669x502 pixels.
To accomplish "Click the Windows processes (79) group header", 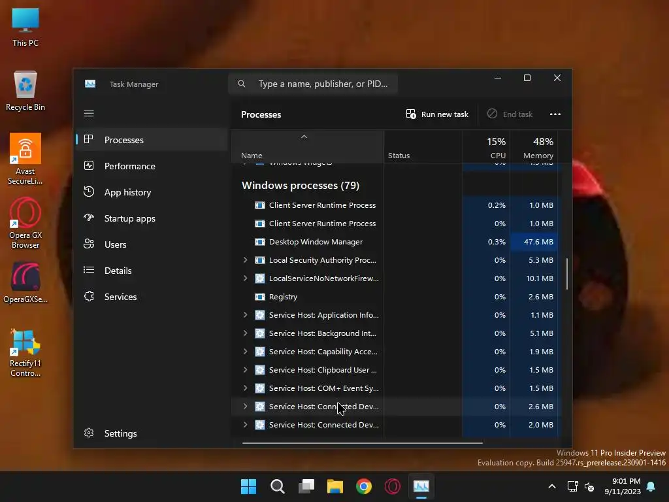I will 301,185.
